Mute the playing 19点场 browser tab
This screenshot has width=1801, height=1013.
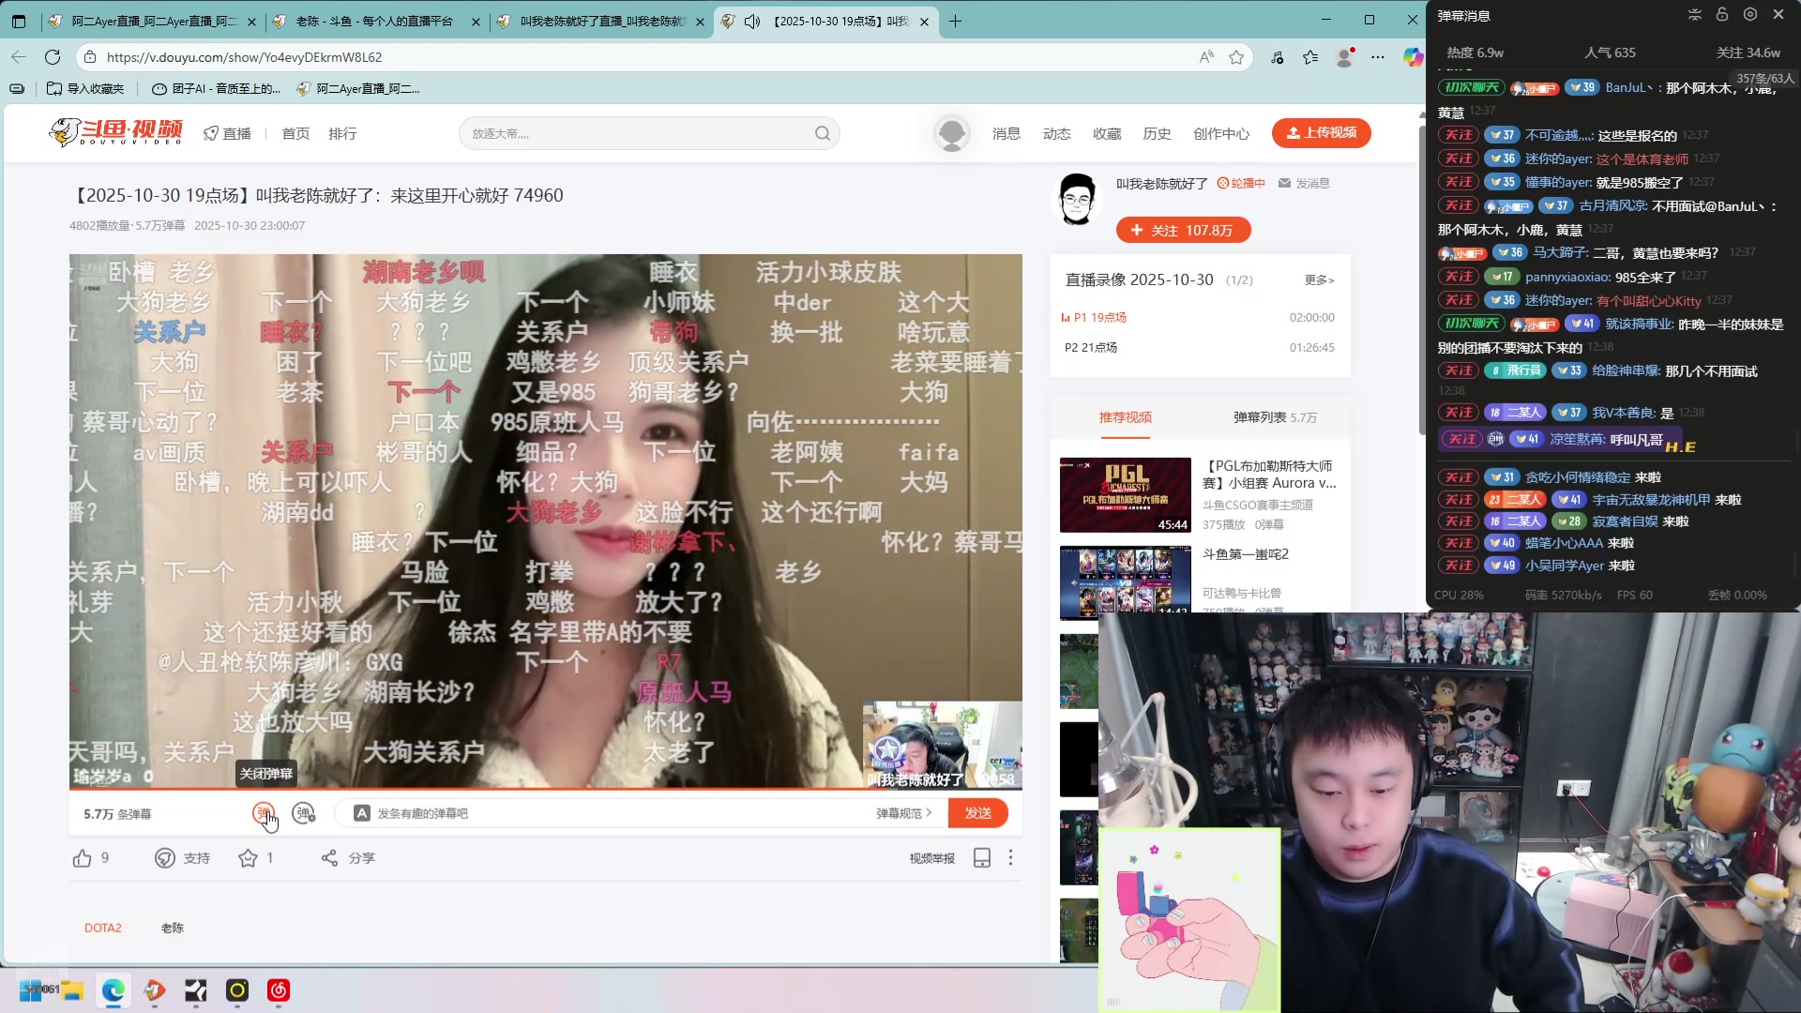click(752, 21)
